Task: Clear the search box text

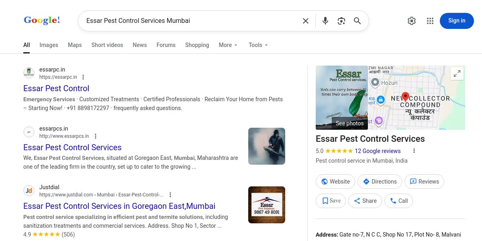Action: tap(306, 21)
